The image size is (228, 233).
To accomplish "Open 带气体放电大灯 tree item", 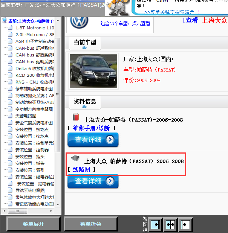I will pos(35,197).
